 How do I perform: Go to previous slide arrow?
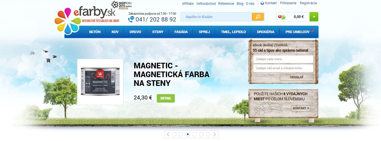click(x=168, y=134)
